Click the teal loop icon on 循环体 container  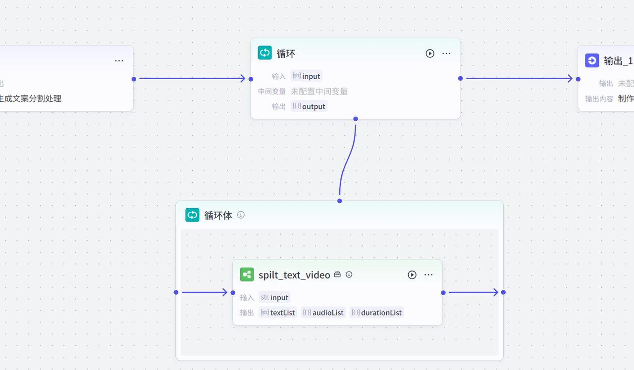(193, 215)
